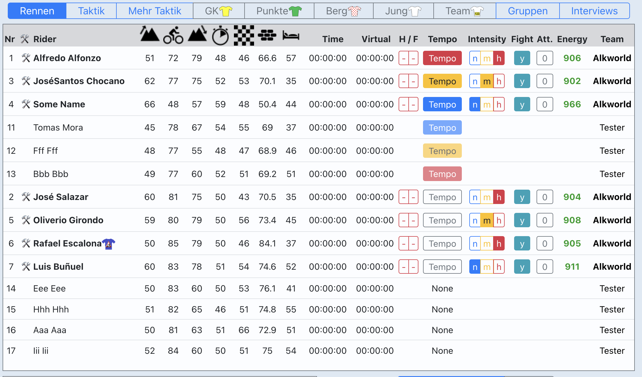Sort by the stopwatch time trial icon
The width and height of the screenshot is (642, 377).
pos(220,35)
